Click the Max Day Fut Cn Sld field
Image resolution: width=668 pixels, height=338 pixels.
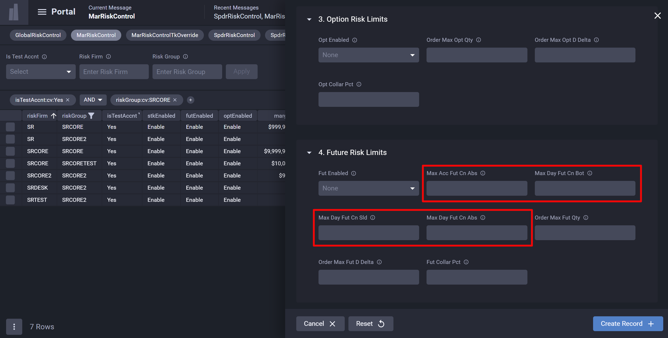(x=369, y=233)
